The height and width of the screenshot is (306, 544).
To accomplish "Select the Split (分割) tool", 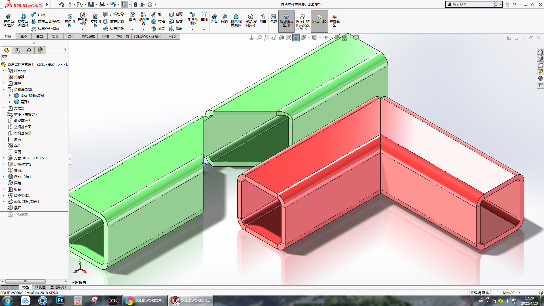I will click(224, 19).
